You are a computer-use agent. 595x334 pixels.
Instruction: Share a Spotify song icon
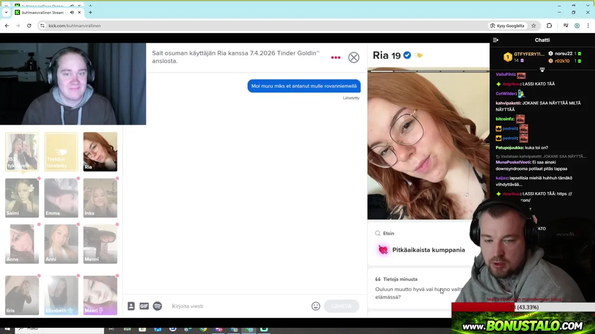coord(158,306)
